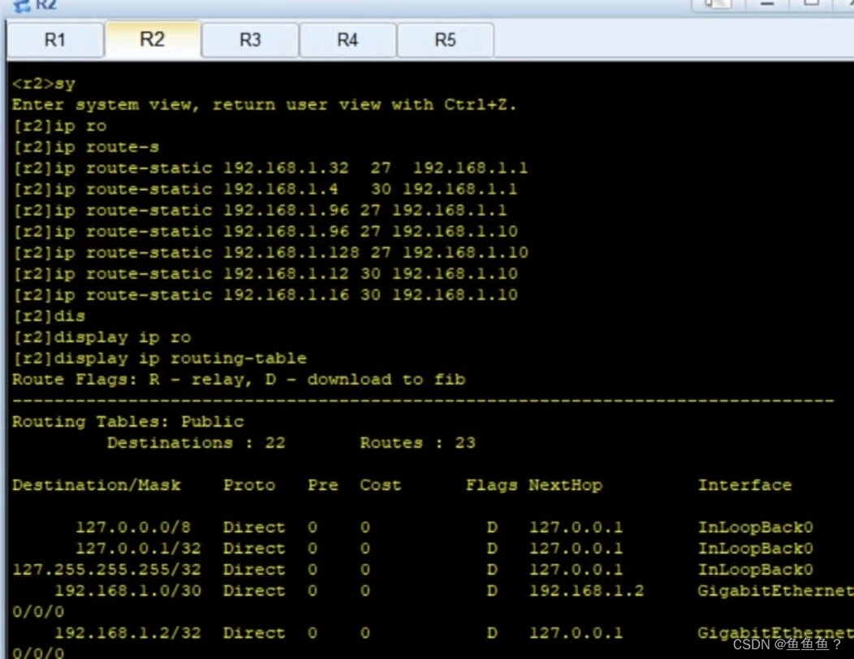Click the Destination/Mask column header
This screenshot has height=659, width=854.
97,485
